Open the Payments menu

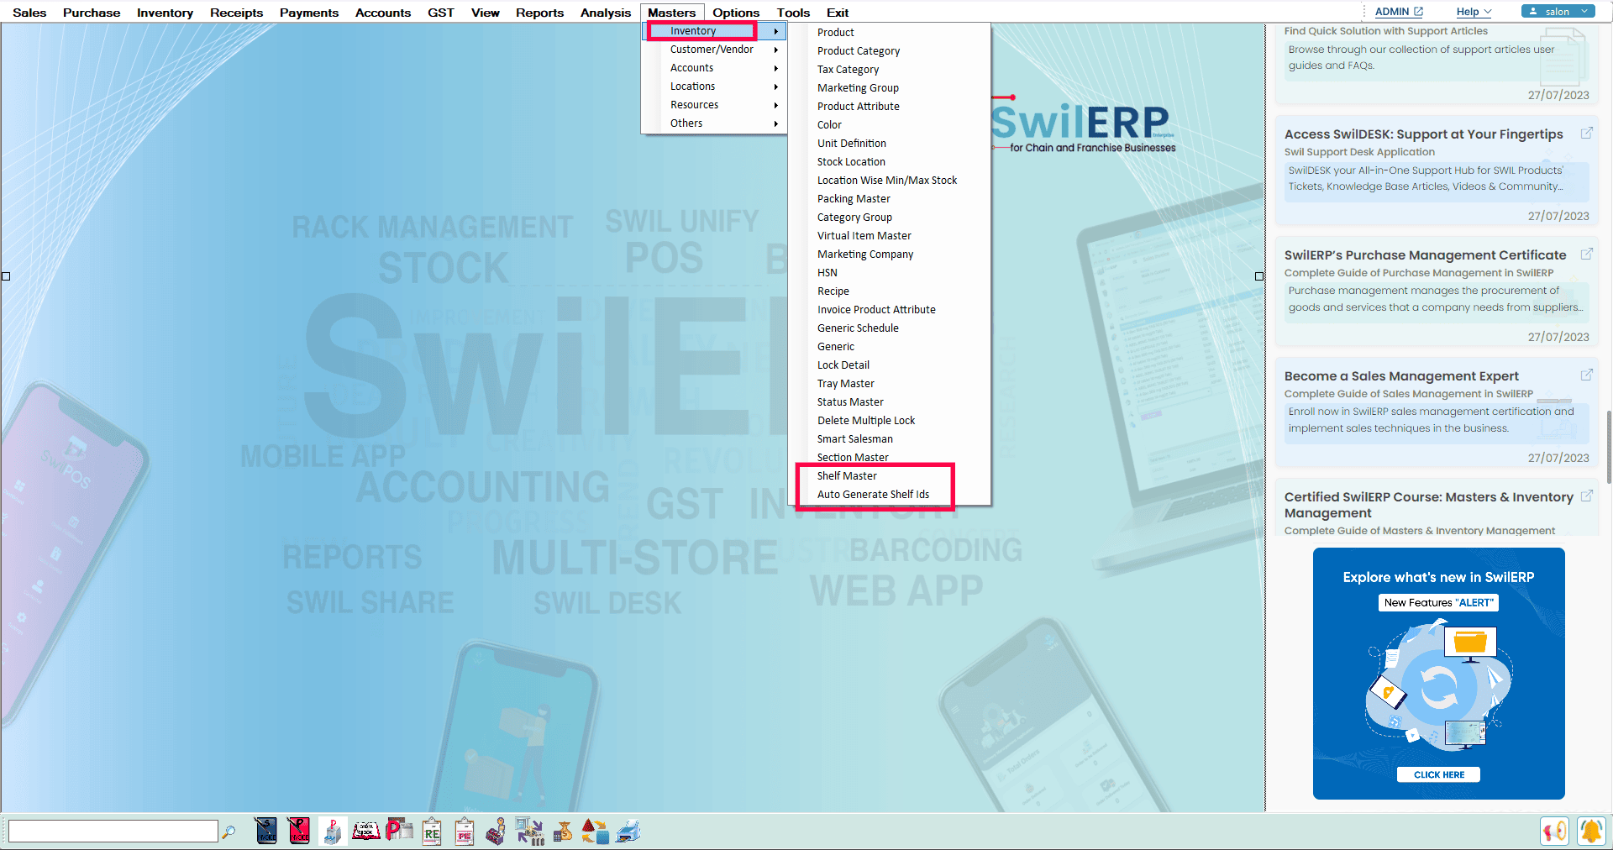309,13
